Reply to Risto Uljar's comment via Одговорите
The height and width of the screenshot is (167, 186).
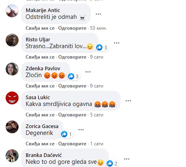coord(72,57)
